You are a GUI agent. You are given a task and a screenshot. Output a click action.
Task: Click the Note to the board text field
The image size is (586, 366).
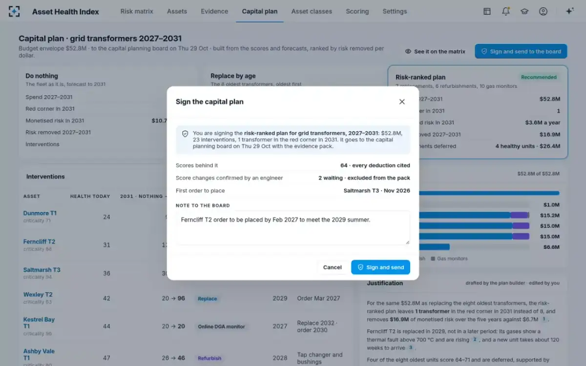click(x=293, y=228)
